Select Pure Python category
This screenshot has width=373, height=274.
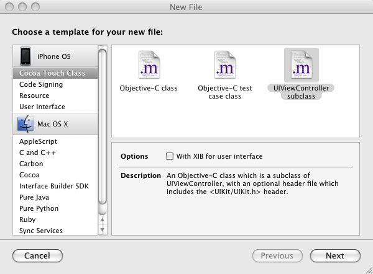click(x=55, y=208)
